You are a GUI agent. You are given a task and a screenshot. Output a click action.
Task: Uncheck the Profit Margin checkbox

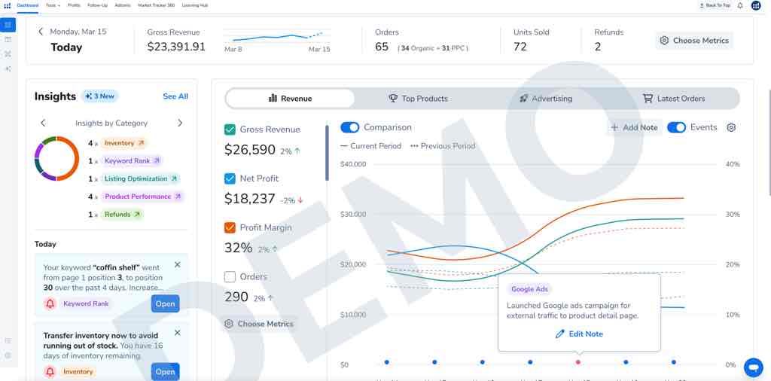[230, 227]
